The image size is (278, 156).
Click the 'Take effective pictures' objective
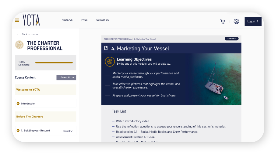146,86
